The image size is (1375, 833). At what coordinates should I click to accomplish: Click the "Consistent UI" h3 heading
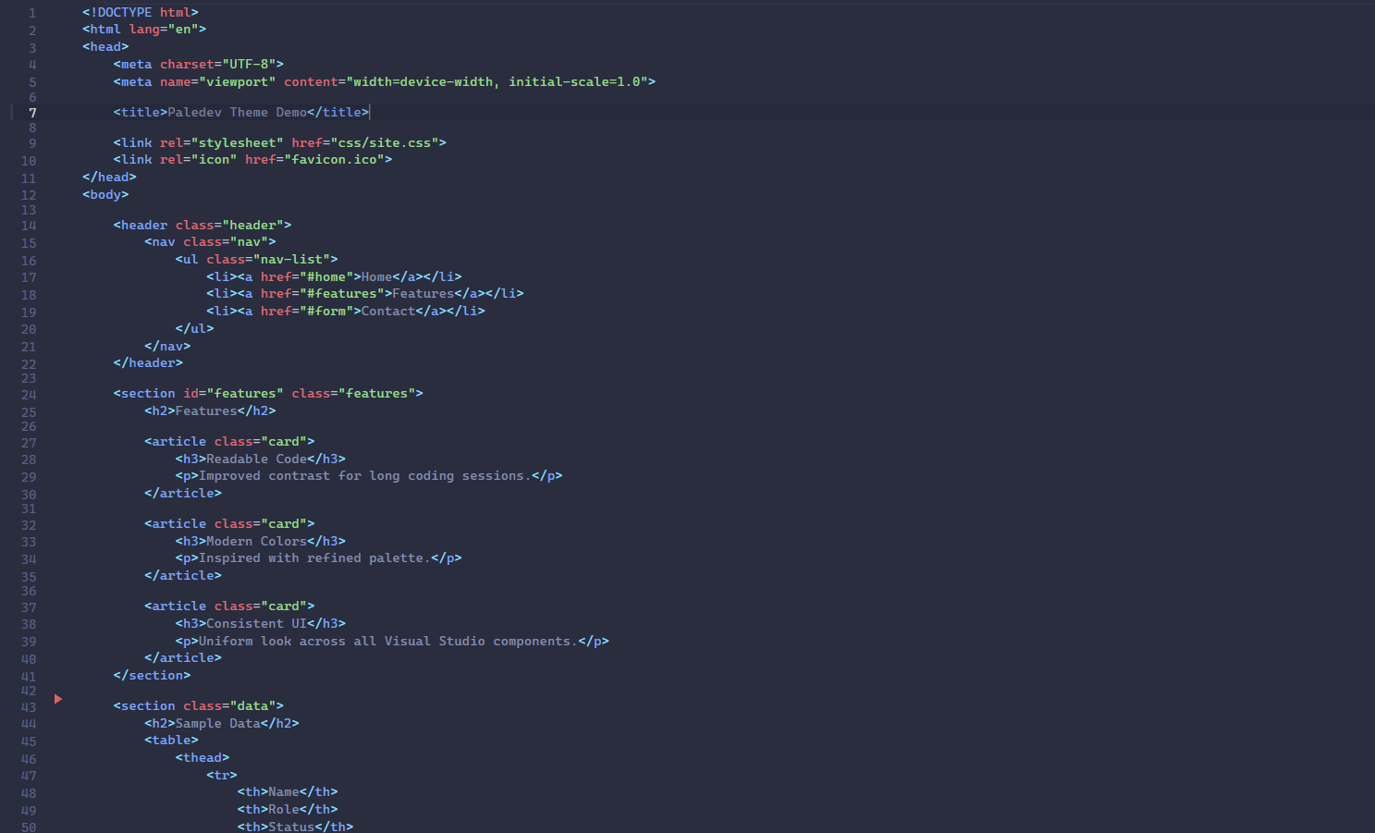pos(257,623)
